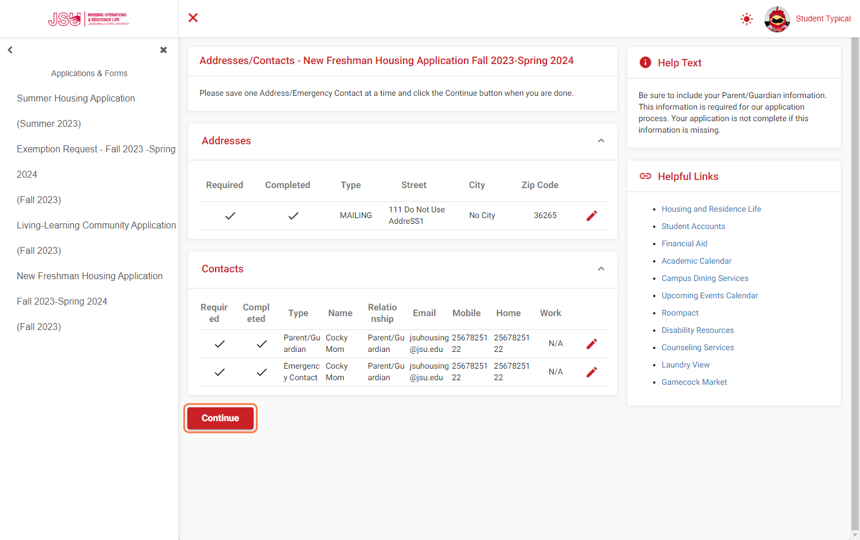Collapse the Contacts section chevron
The height and width of the screenshot is (540, 860).
(601, 269)
